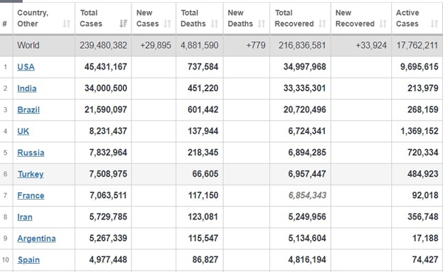The width and height of the screenshot is (443, 272).
Task: Select Turkey active cases 484,923
Action: 423,174
